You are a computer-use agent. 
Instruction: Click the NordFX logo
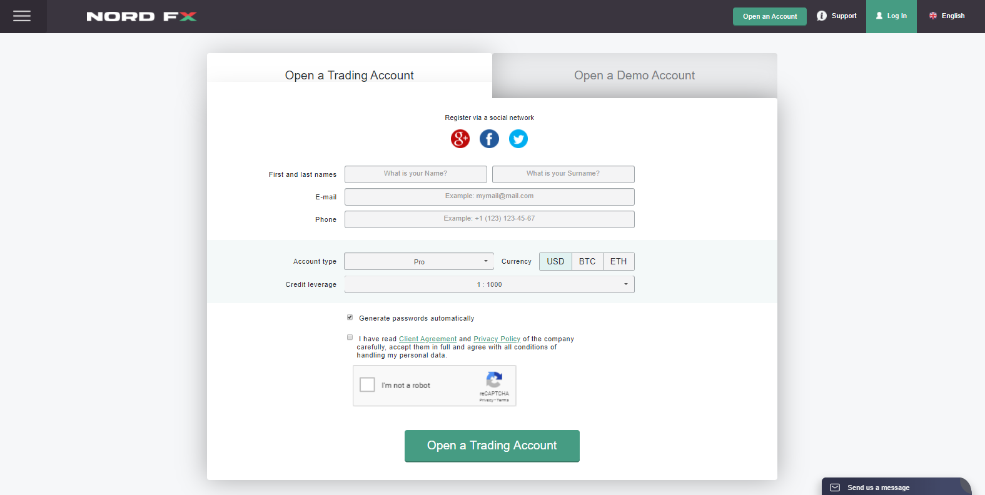(x=141, y=16)
